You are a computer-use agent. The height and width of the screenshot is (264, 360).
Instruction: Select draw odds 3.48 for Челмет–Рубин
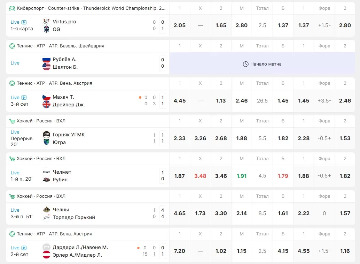tap(200, 176)
